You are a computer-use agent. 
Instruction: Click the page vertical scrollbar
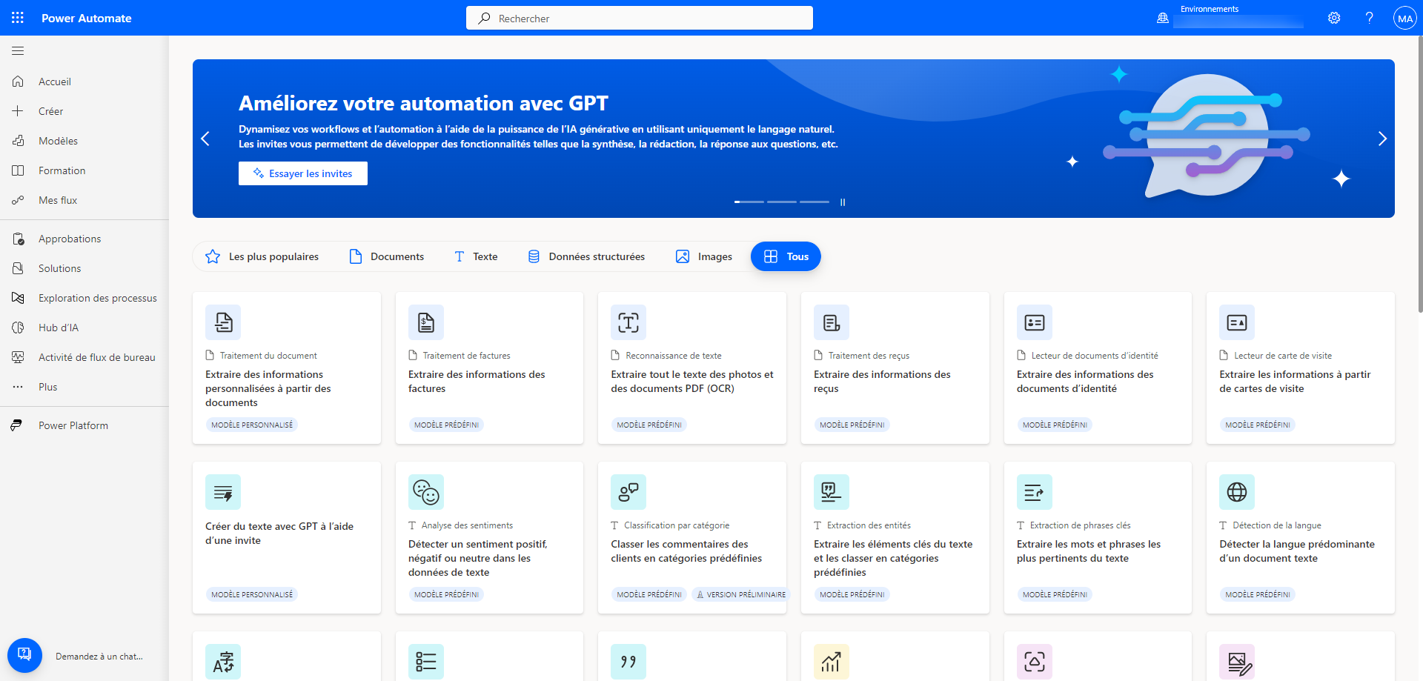pos(1419,174)
